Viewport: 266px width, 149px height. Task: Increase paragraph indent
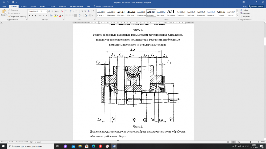tap(85, 11)
